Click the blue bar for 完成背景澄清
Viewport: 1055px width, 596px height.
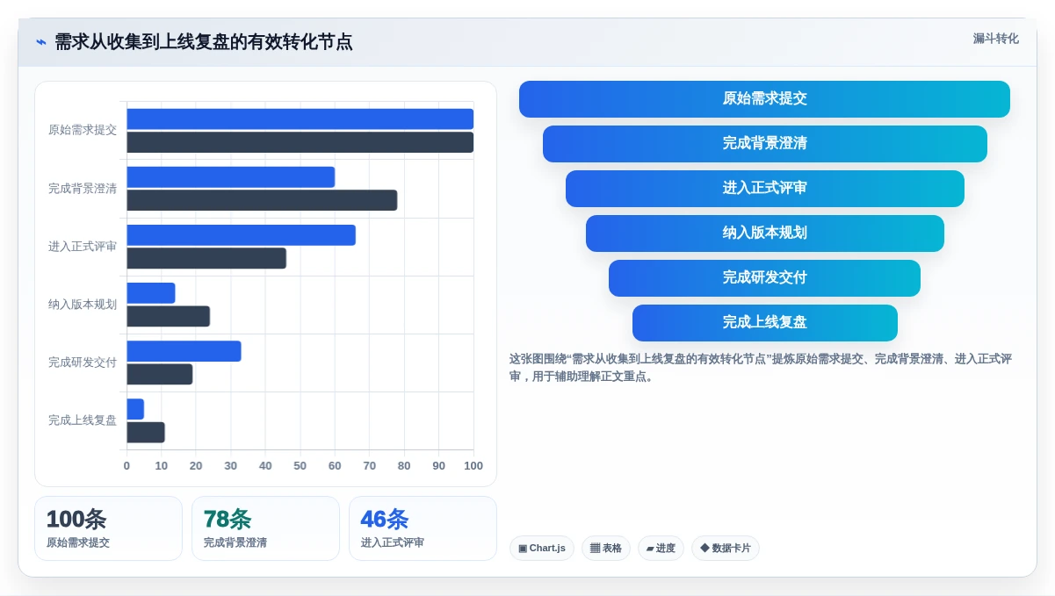coord(231,177)
